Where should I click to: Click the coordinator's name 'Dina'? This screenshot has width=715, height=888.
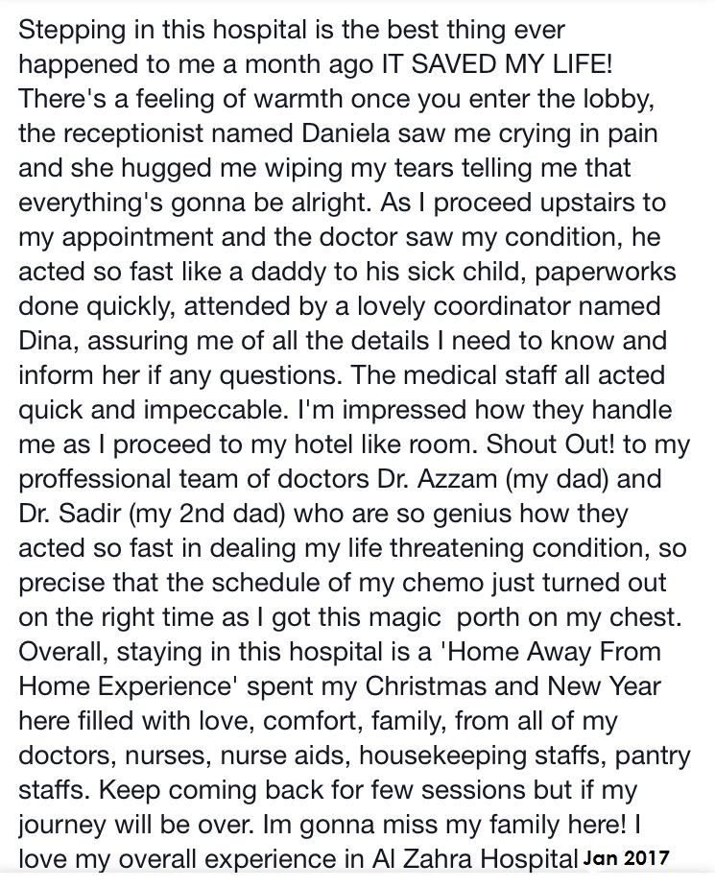coord(48,341)
